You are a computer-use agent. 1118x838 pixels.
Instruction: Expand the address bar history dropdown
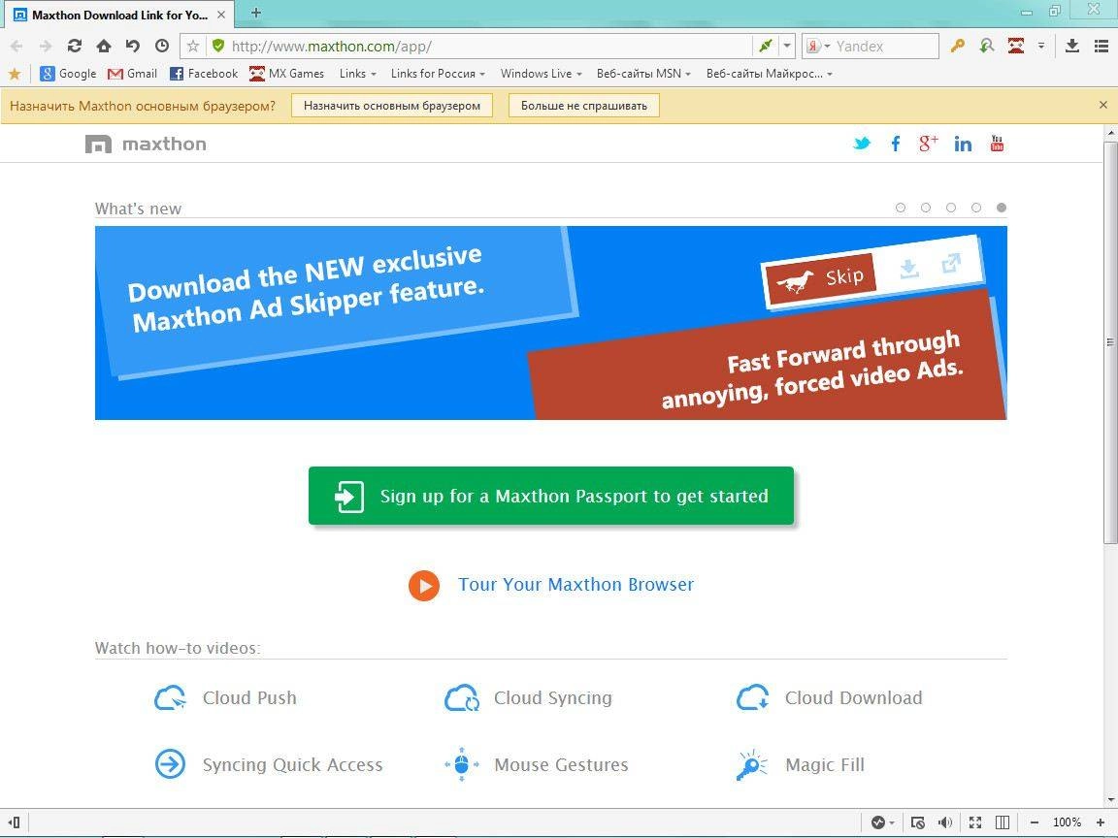[x=786, y=47]
